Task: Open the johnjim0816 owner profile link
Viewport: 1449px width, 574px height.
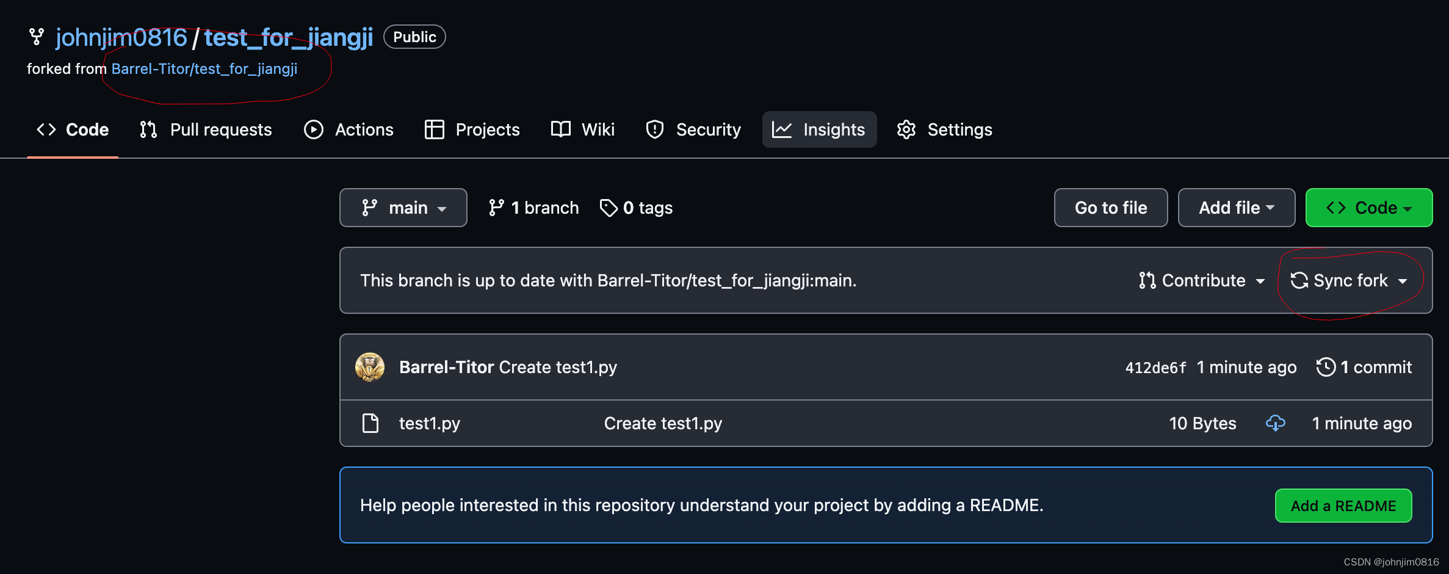Action: click(x=121, y=37)
